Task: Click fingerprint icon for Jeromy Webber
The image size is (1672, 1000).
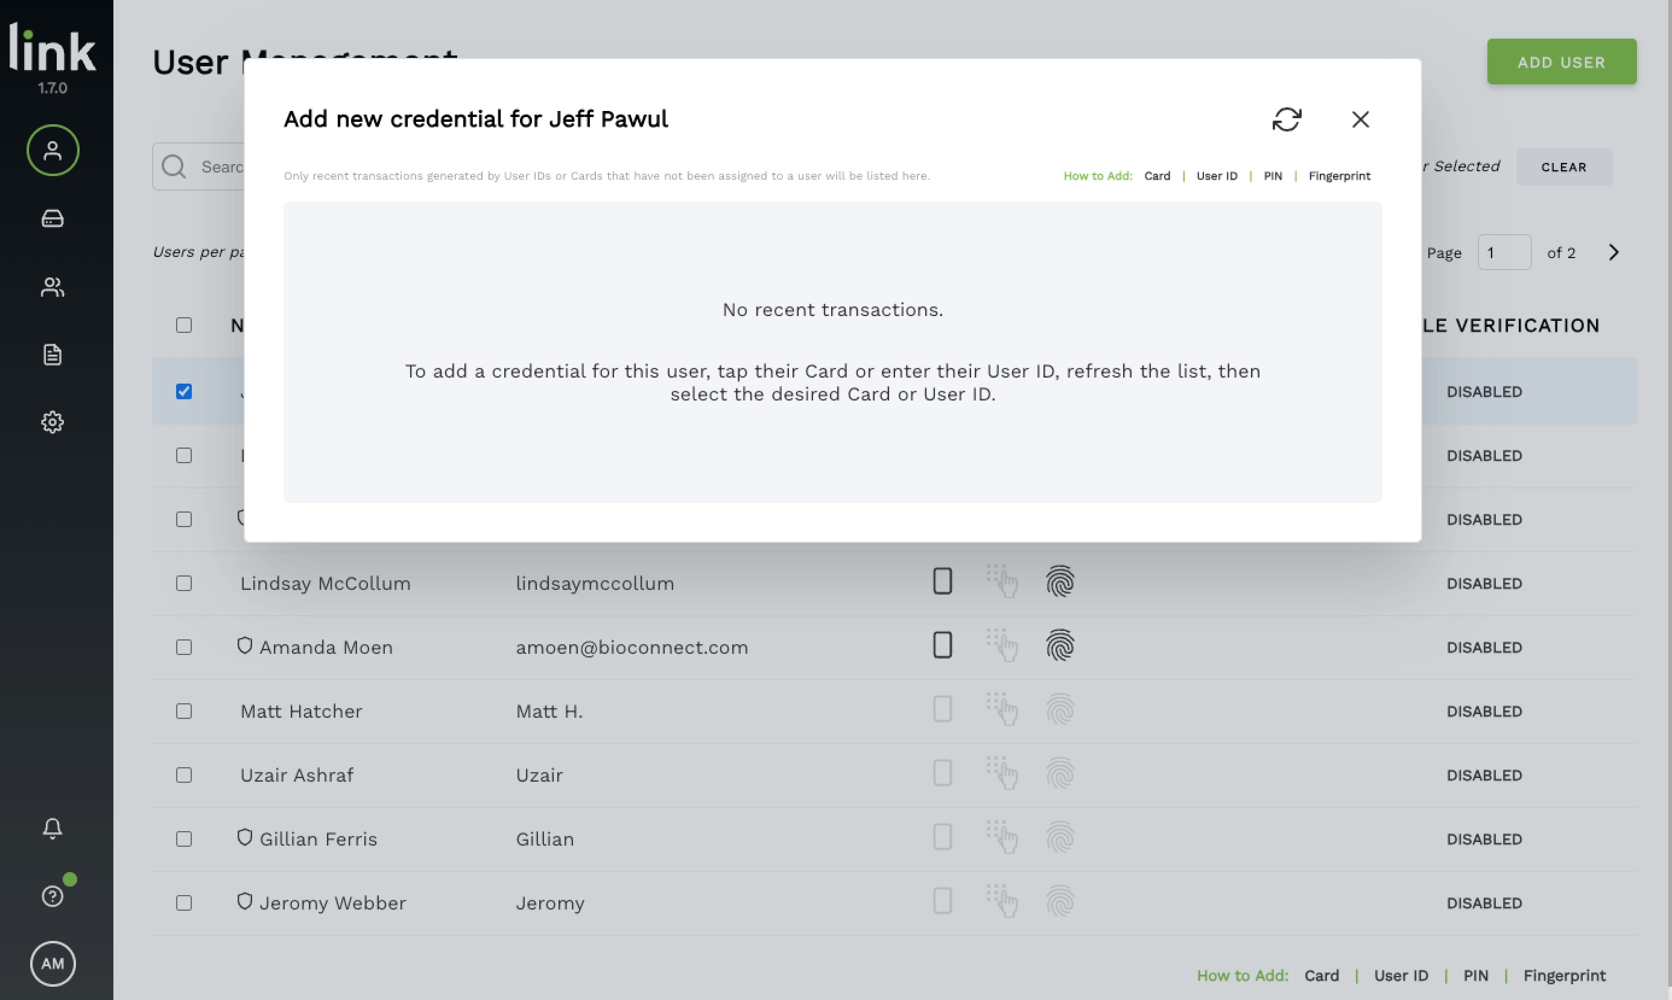Action: (1060, 901)
